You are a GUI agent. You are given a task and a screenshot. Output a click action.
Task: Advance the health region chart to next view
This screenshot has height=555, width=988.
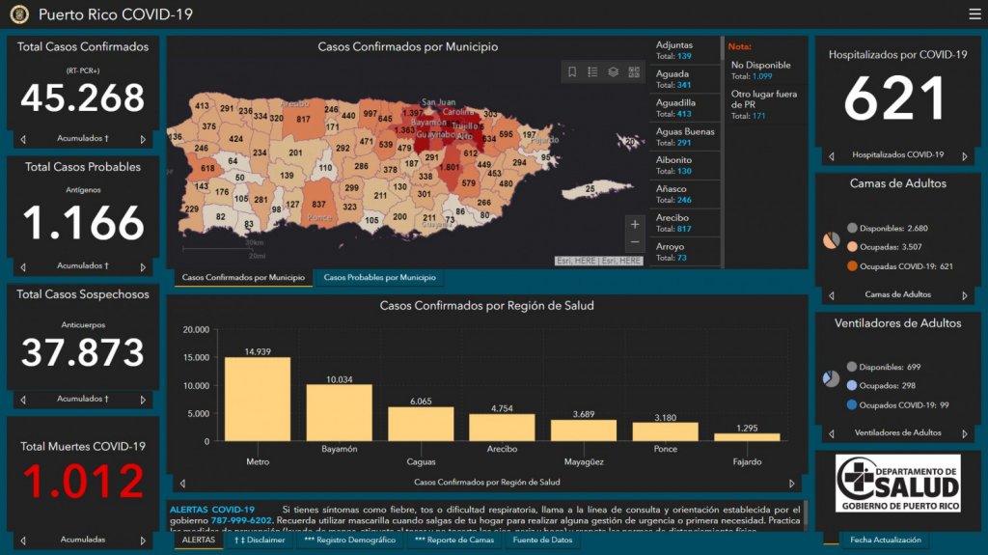coord(793,483)
